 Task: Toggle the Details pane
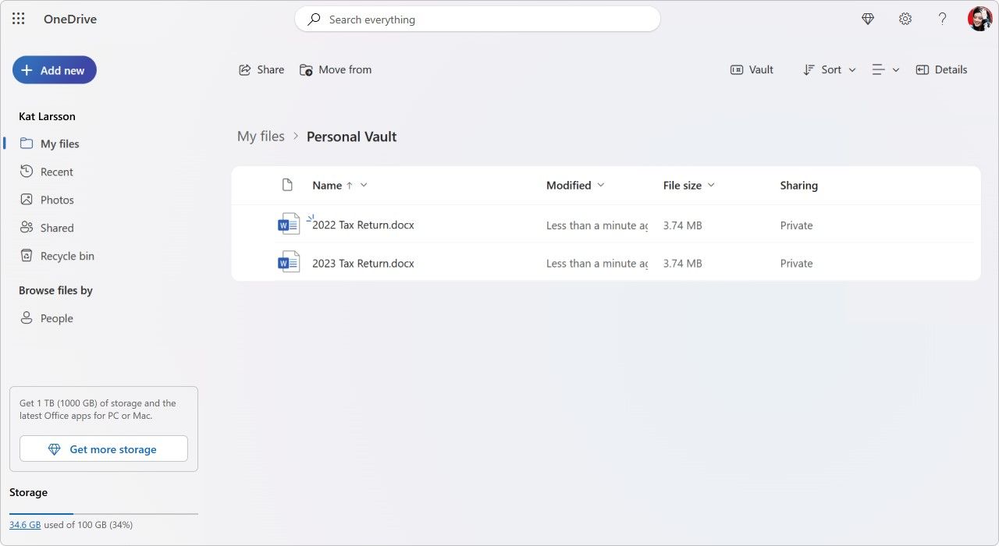941,69
